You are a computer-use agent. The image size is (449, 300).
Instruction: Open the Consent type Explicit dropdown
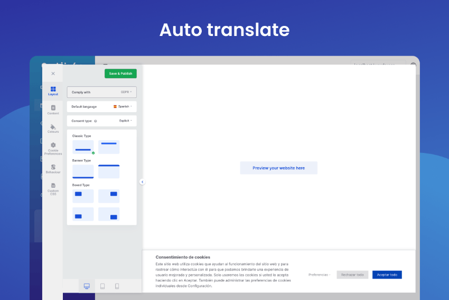(125, 121)
